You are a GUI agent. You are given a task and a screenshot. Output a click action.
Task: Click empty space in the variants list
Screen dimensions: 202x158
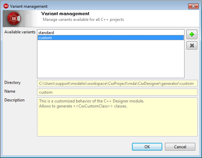pos(111,59)
